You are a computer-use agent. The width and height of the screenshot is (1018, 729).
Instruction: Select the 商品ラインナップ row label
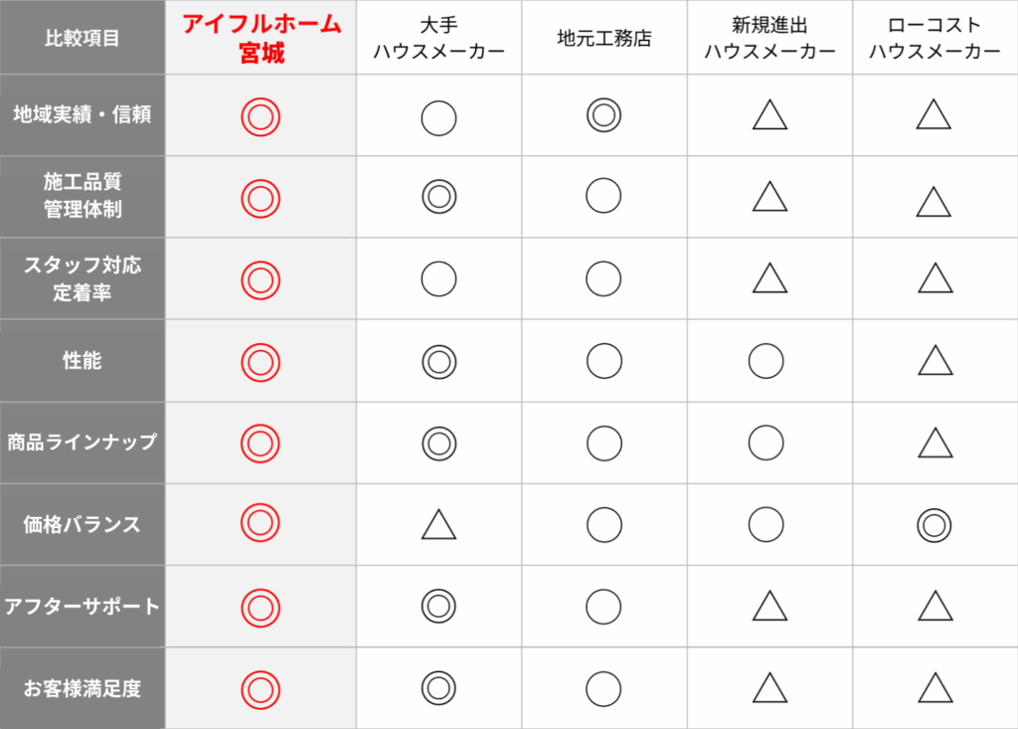click(x=83, y=443)
